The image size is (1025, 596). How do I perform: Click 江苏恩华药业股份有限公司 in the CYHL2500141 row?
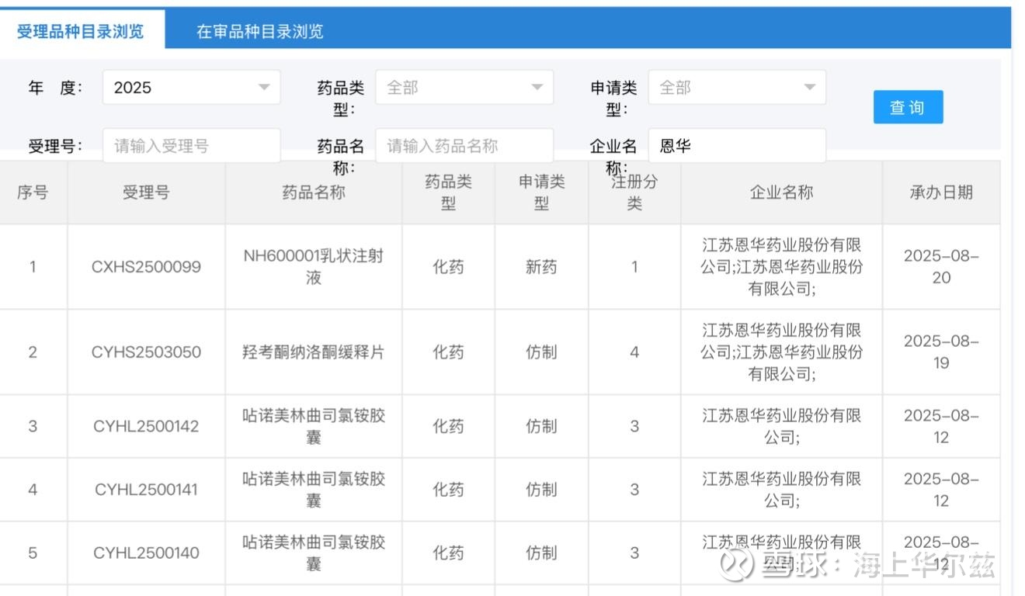781,490
